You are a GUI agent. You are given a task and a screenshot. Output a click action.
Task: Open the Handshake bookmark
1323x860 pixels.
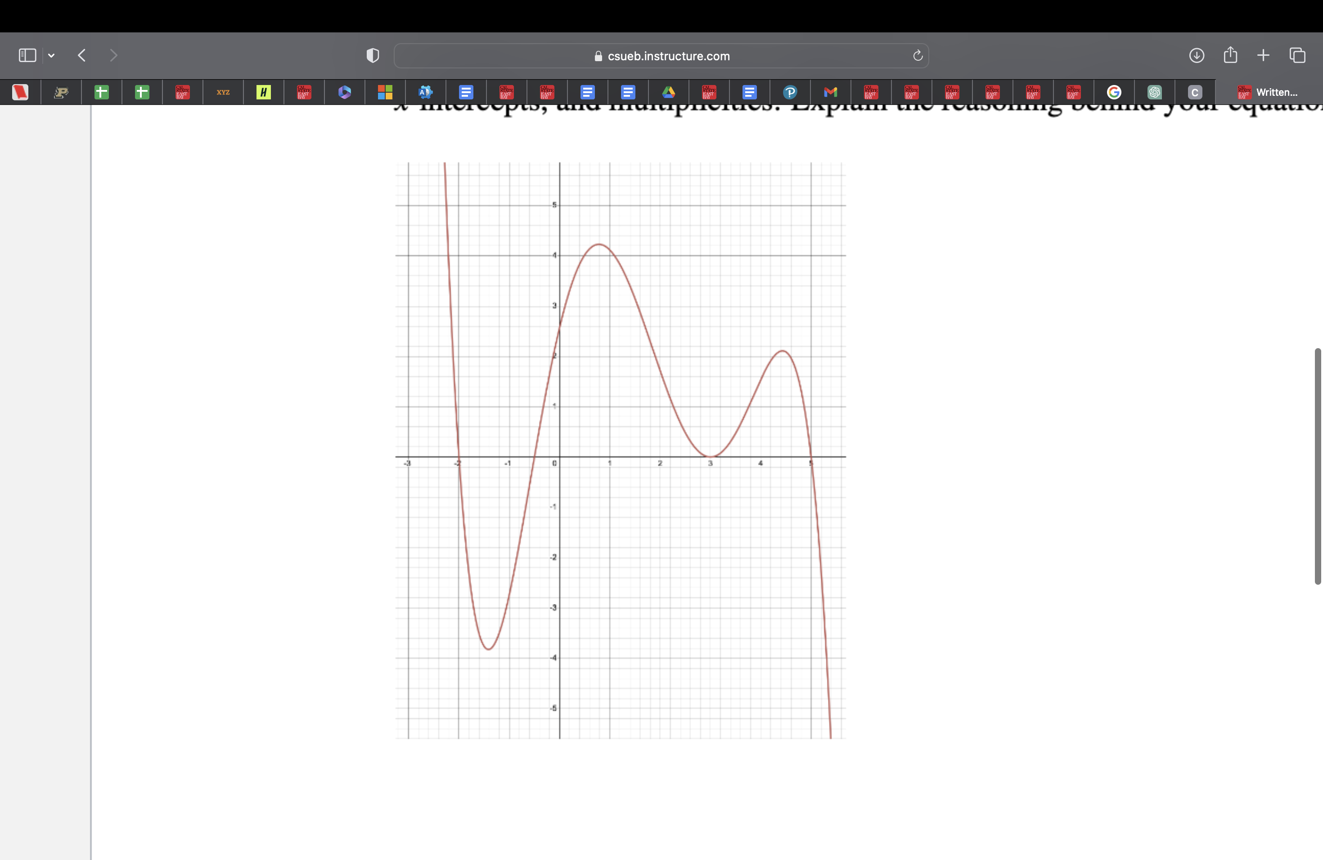pyautogui.click(x=264, y=92)
